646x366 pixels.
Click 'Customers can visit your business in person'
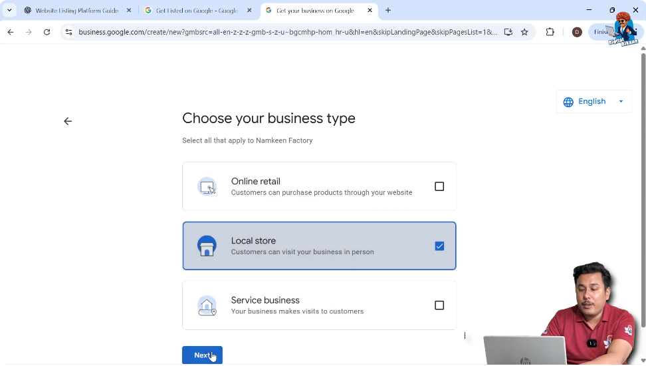coord(302,252)
